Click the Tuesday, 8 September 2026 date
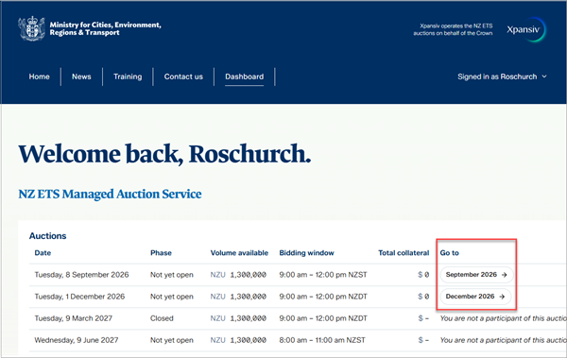 tap(81, 275)
